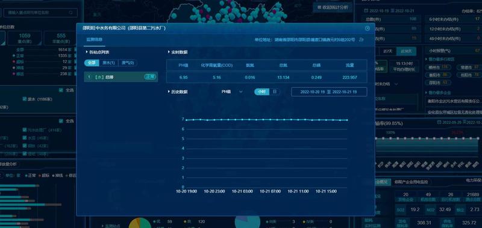Image resolution: width=482 pixels, height=228 pixels.
Task: Click the search magnifier icon in the unit search box
Action: [70, 13]
